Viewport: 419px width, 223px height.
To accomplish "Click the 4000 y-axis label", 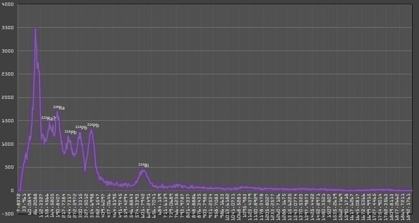I will (x=8, y=5).
